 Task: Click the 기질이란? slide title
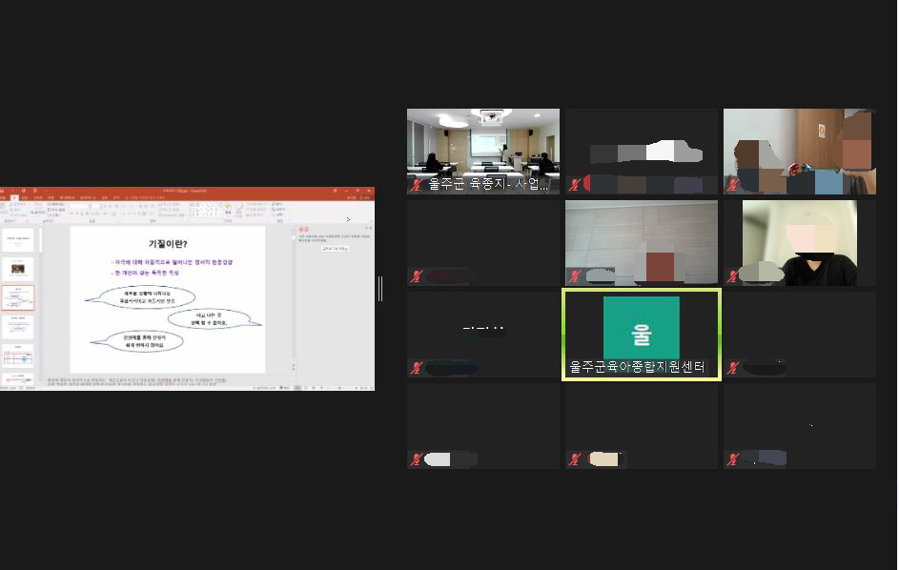click(167, 244)
